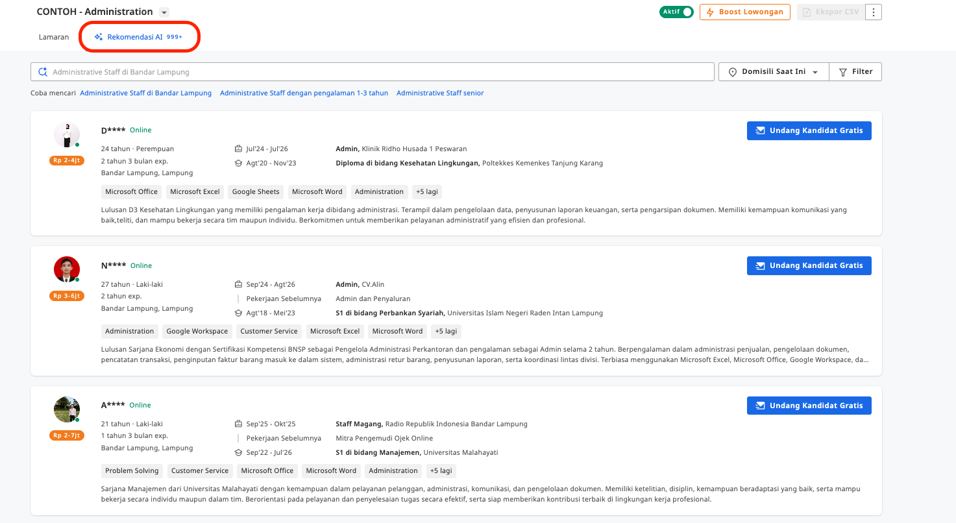This screenshot has height=523, width=956.
Task: Click the Microsoft Excel tag for D****
Action: coord(195,191)
